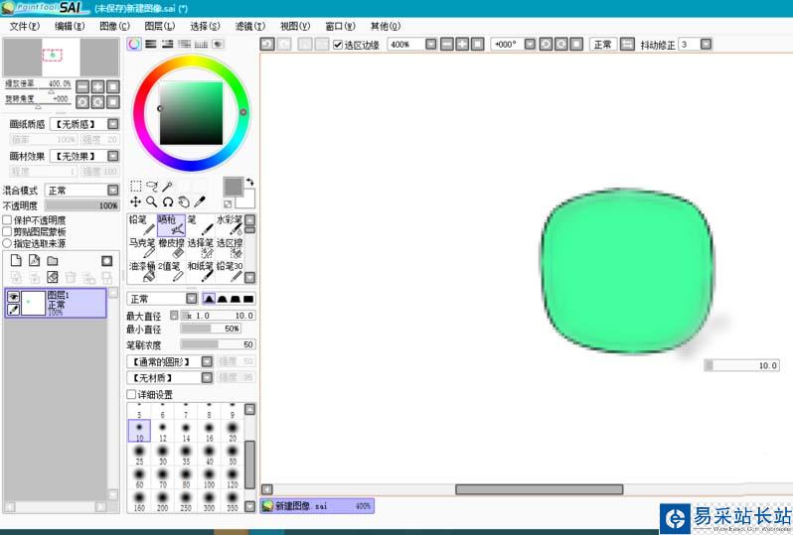Open the 400% zoom dropdown in toolbar
Screen dimensions: 793x535
[431, 45]
